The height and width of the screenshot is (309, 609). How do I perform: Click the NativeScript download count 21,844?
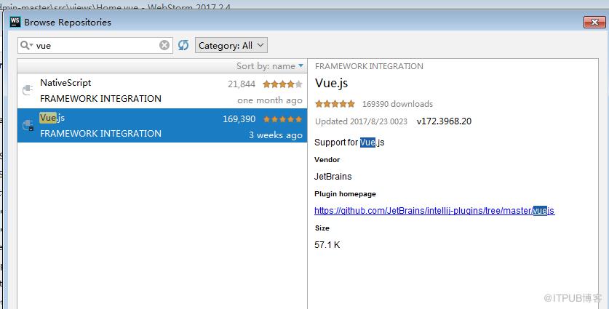pyautogui.click(x=241, y=84)
